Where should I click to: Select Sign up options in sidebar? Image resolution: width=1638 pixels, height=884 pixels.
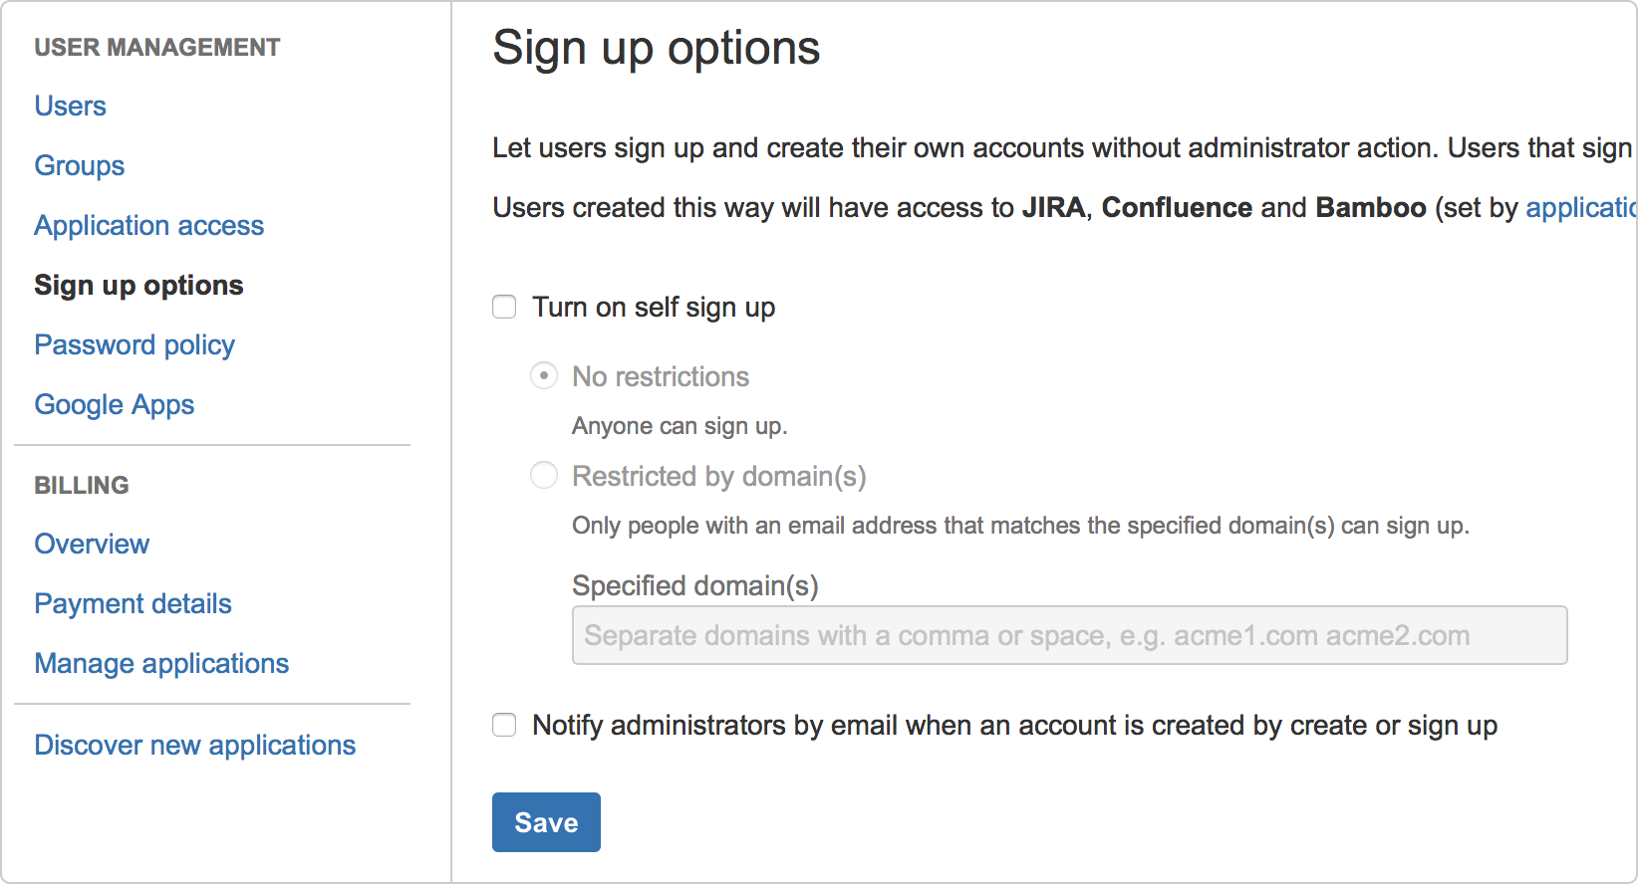(x=138, y=286)
